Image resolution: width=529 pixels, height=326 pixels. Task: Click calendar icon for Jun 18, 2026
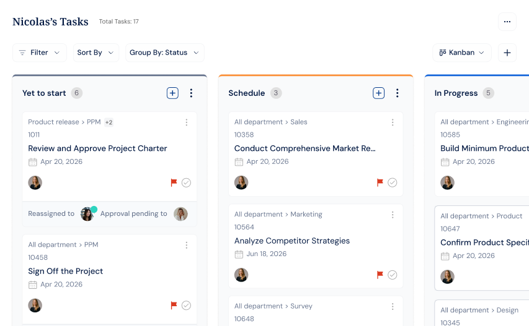[239, 254]
